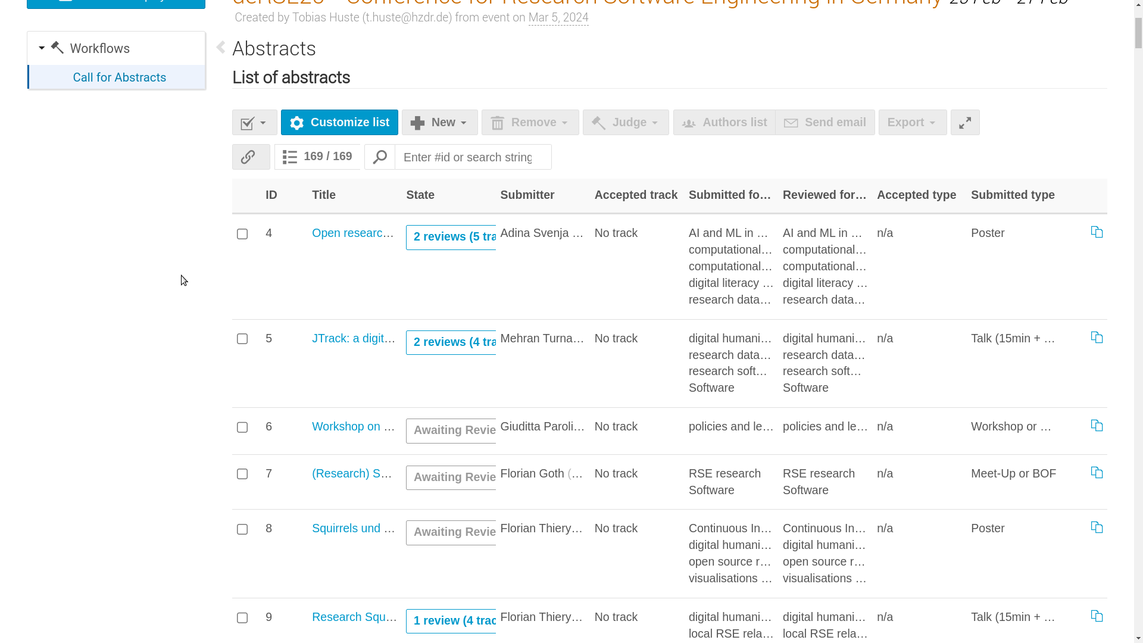Image resolution: width=1143 pixels, height=643 pixels.
Task: Collapse the Workflows menu section
Action: (42, 48)
